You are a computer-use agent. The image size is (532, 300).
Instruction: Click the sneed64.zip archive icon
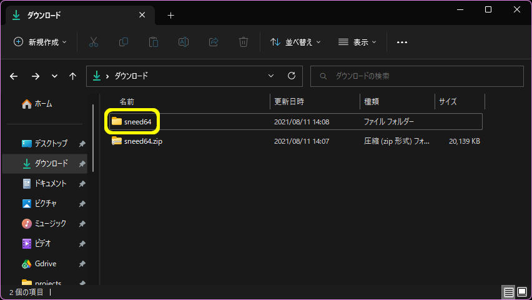click(117, 141)
